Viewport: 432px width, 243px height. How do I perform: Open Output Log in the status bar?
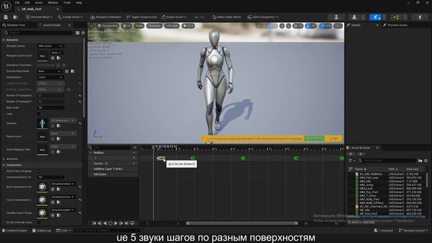point(42,230)
